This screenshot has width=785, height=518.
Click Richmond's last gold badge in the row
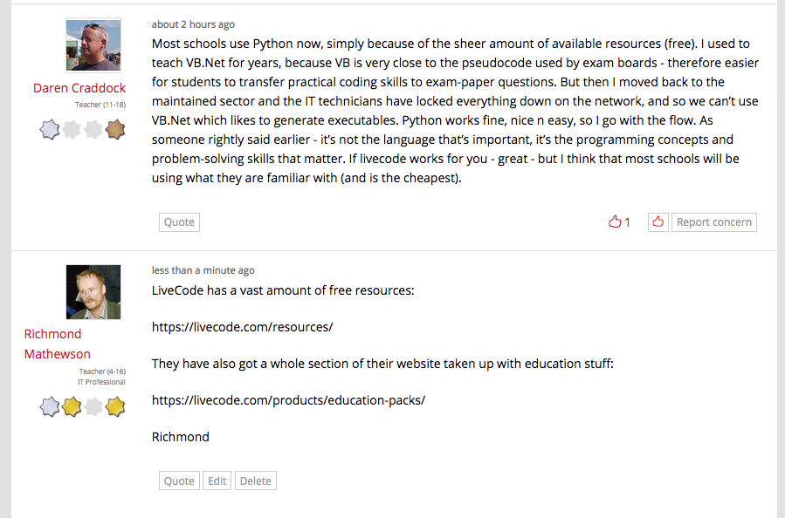coord(115,406)
